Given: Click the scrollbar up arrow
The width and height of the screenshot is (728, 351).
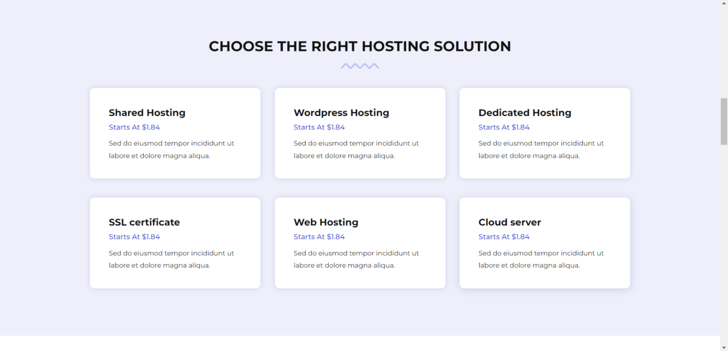Looking at the screenshot, I should coord(724,4).
